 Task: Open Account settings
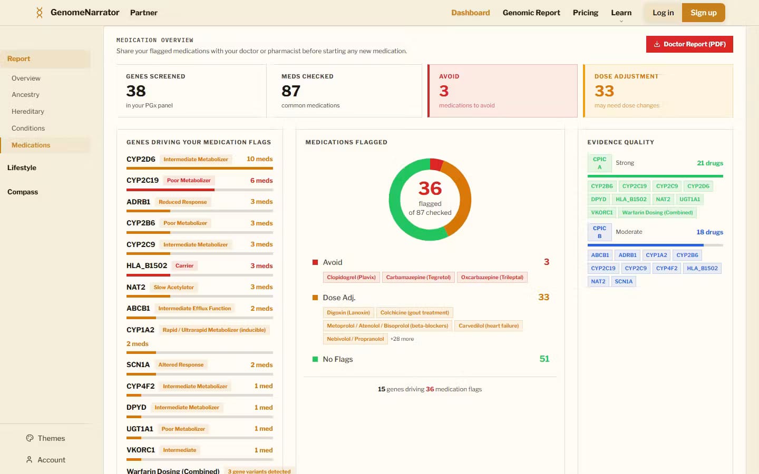[x=45, y=460]
